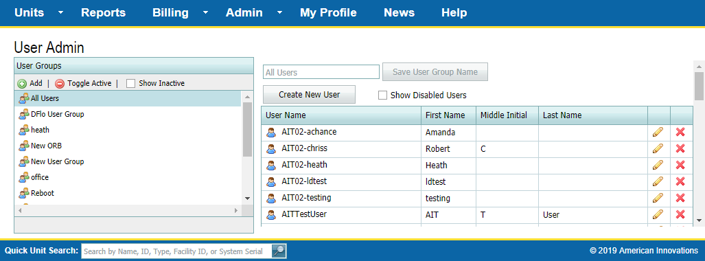Delete user AIT02-testing with red X

(x=680, y=198)
